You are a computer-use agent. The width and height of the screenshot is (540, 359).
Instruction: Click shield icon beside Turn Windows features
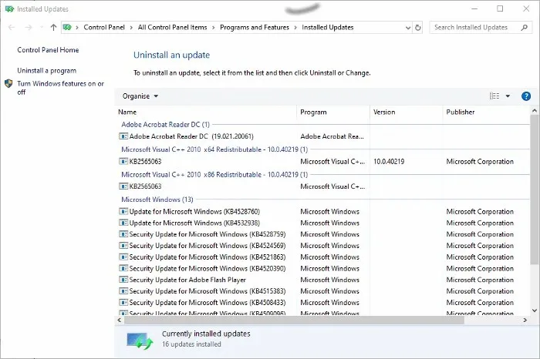(x=8, y=83)
